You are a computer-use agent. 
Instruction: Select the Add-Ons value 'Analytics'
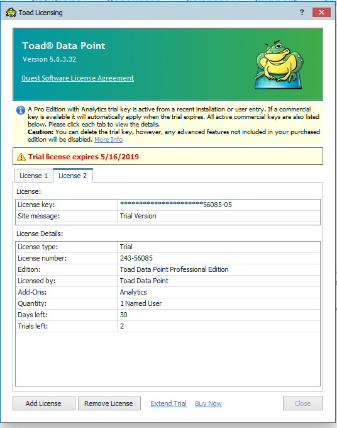[133, 292]
